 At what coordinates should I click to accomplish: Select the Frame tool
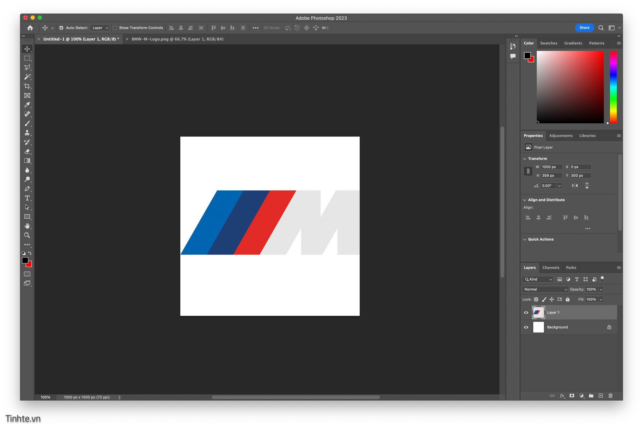pyautogui.click(x=27, y=95)
